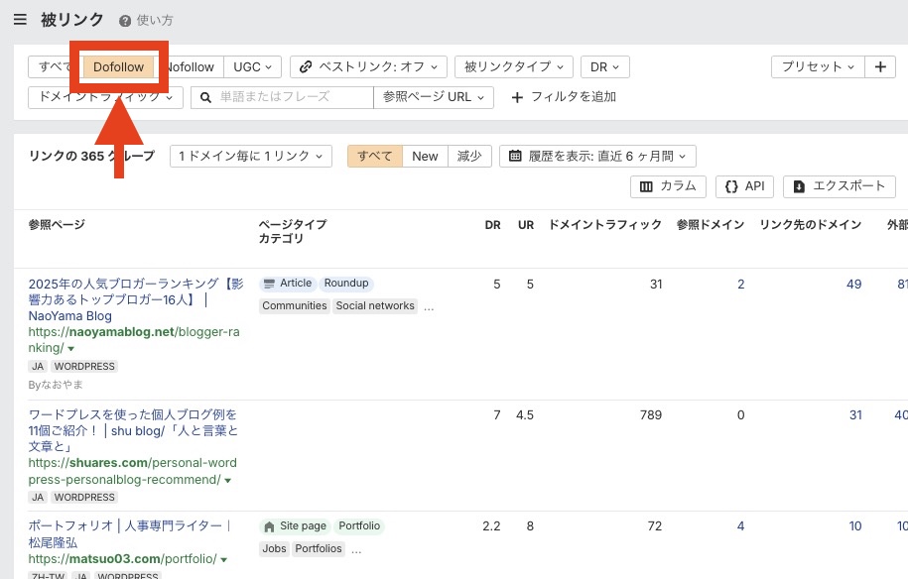This screenshot has width=908, height=579.
Task: Open the カラム column settings
Action: tap(669, 186)
